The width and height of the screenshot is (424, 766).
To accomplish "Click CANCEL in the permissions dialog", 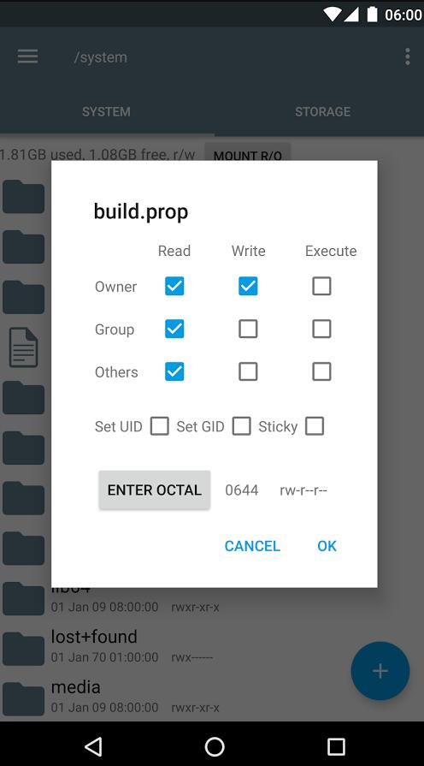I will [x=252, y=546].
